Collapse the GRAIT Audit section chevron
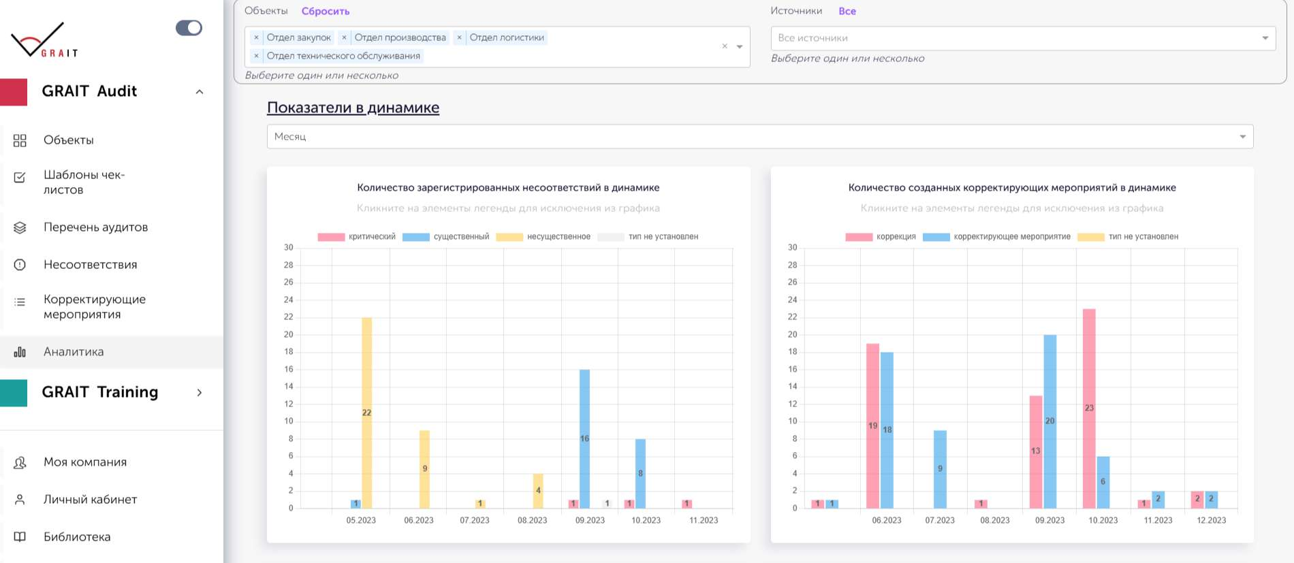This screenshot has width=1294, height=563. (200, 92)
